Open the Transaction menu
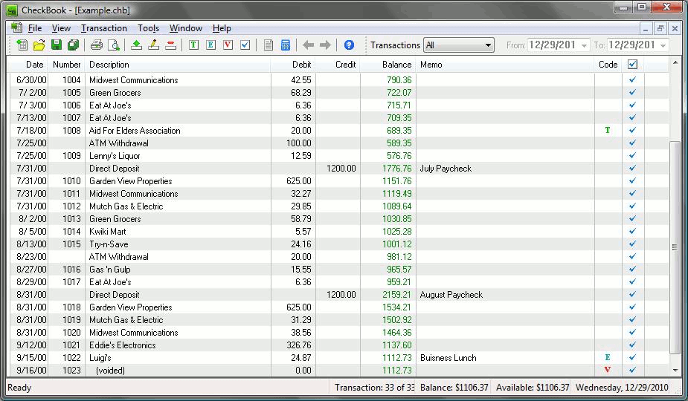688x401 pixels. [x=104, y=28]
